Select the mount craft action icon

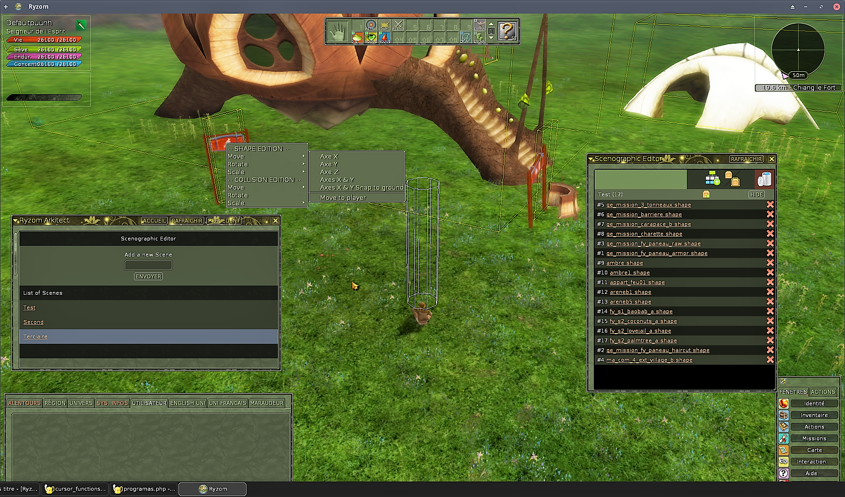tap(466, 38)
